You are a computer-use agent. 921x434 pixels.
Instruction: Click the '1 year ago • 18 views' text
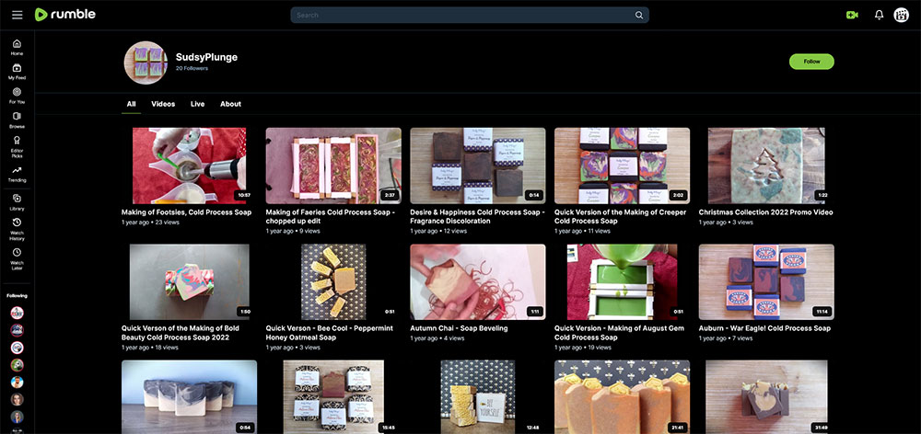pos(150,348)
